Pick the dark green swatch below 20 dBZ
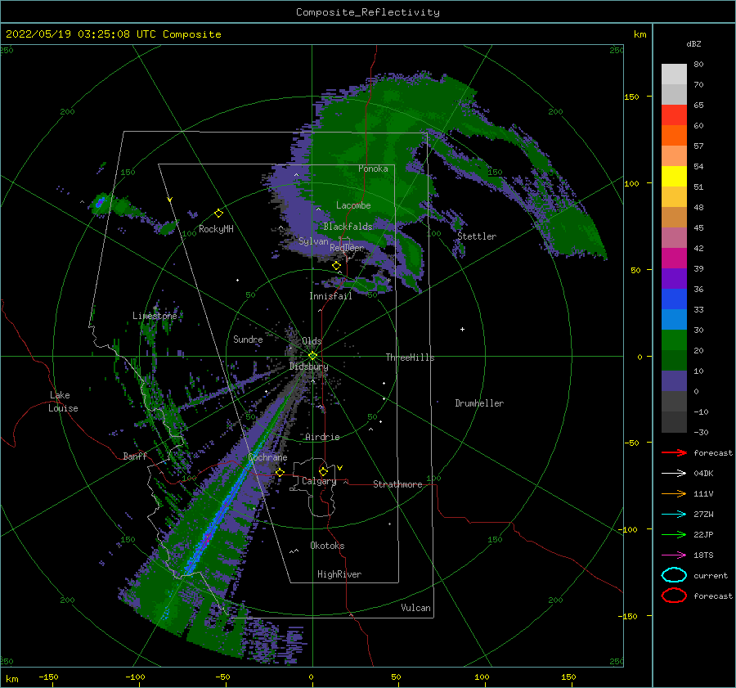The height and width of the screenshot is (688, 736). 674,361
